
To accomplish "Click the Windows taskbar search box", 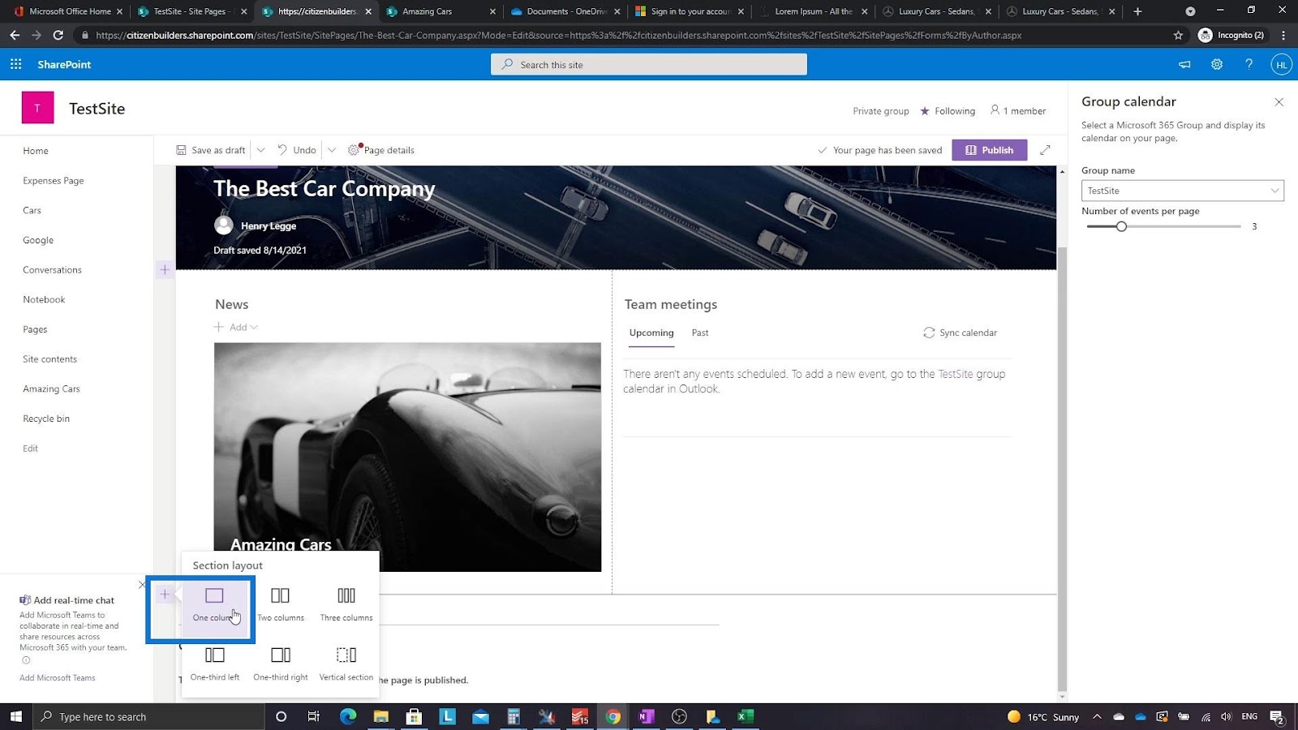I will coord(148,716).
